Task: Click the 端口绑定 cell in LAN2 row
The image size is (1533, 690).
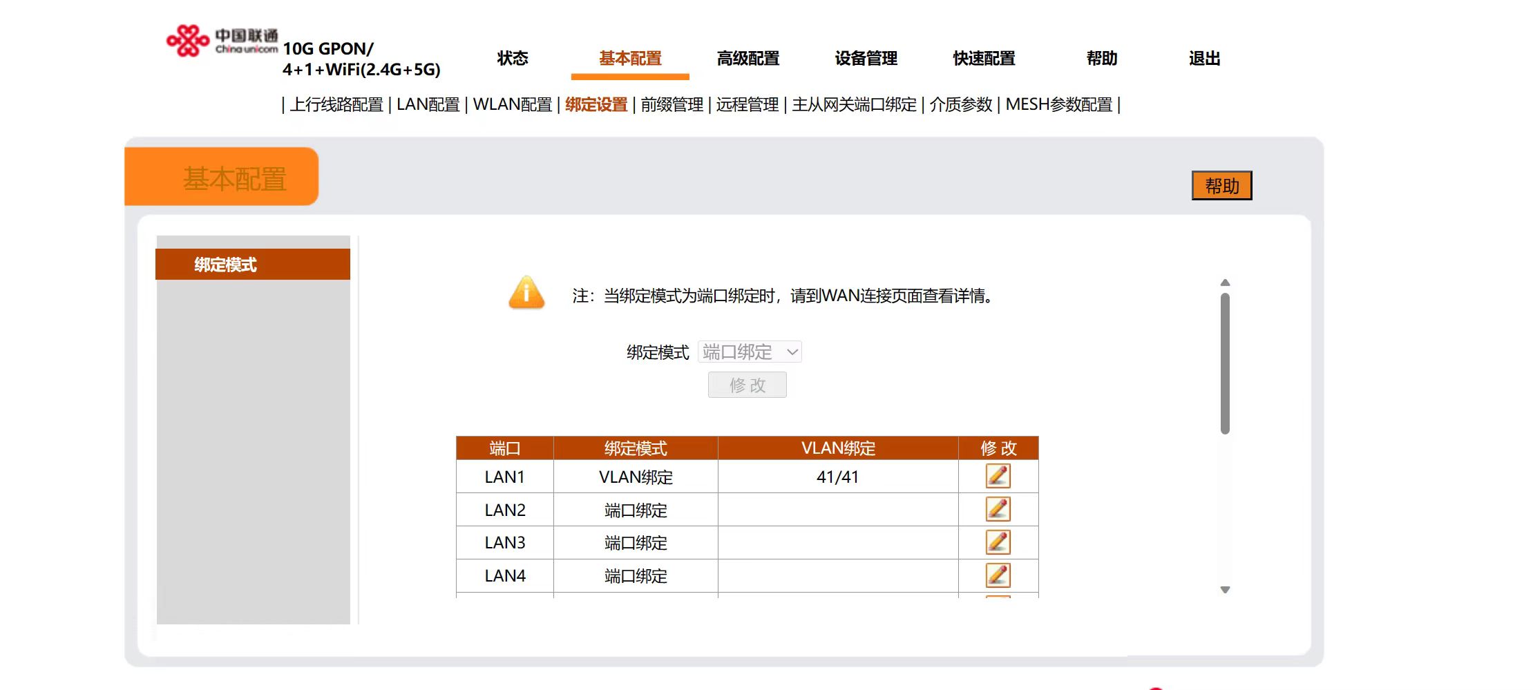Action: point(636,510)
